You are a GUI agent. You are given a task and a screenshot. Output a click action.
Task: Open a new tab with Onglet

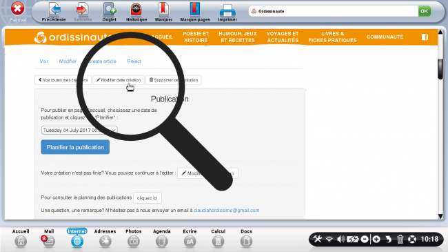[x=110, y=12]
